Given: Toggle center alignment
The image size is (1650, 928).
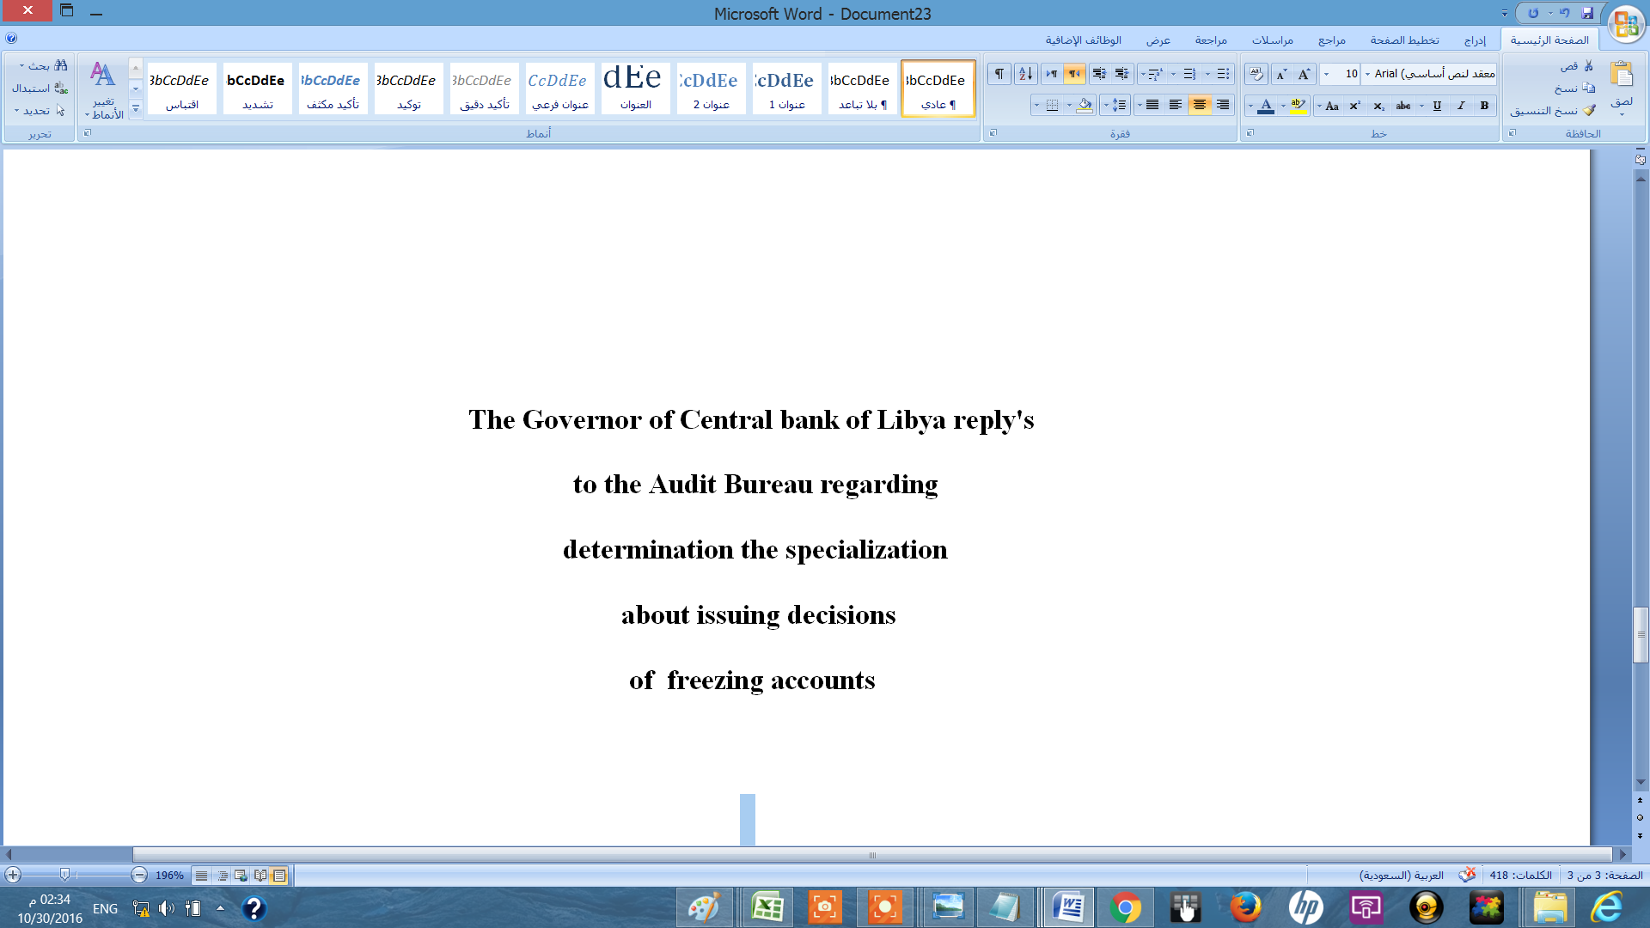Looking at the screenshot, I should click(1199, 106).
